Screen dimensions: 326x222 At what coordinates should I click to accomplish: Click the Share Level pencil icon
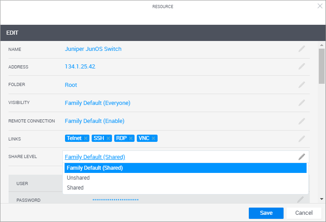(302, 157)
